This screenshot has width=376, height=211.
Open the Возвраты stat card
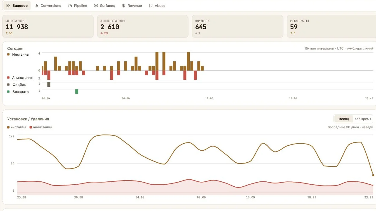331,26
